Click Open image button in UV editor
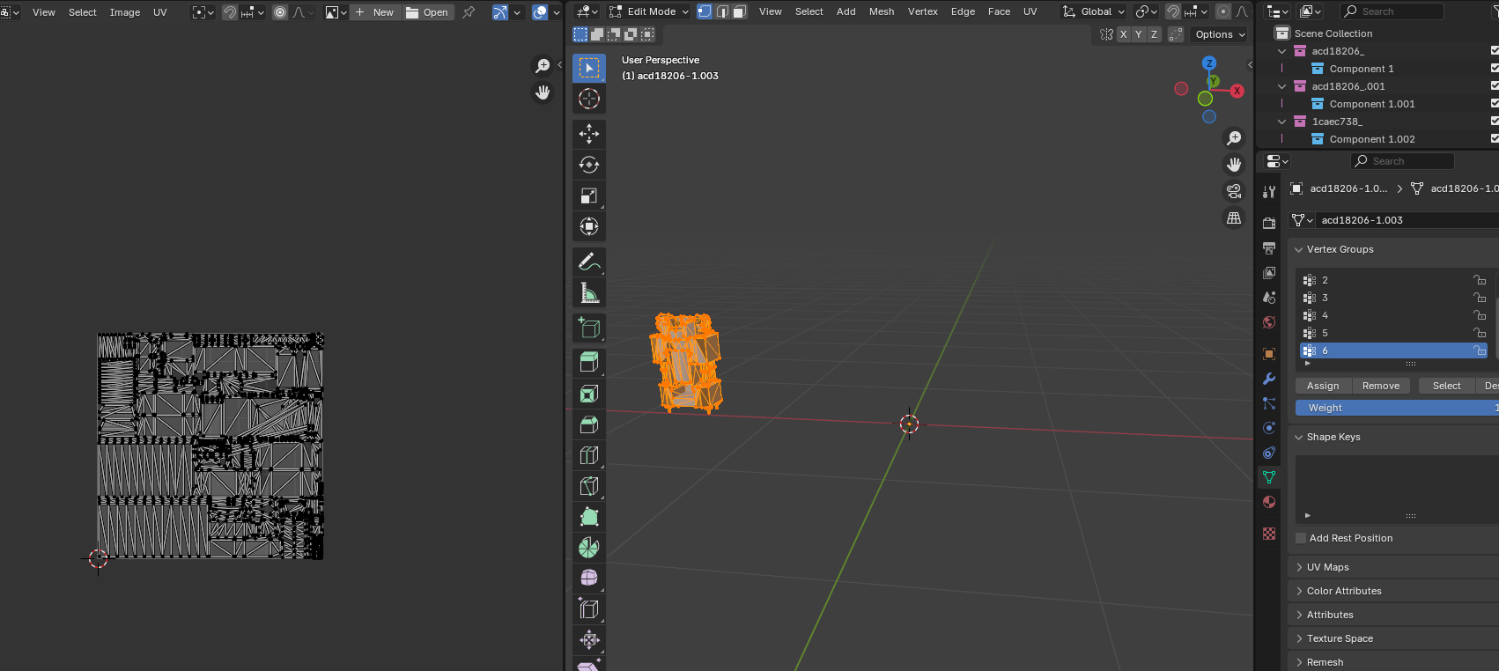Viewport: 1499px width, 671px height. (x=428, y=12)
